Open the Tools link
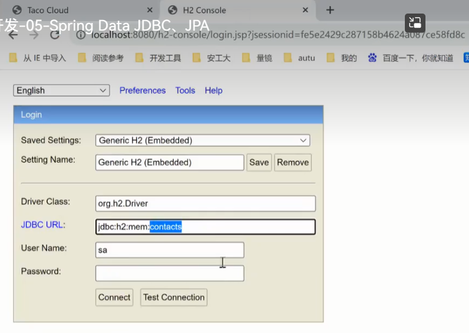The width and height of the screenshot is (469, 333). [x=185, y=90]
